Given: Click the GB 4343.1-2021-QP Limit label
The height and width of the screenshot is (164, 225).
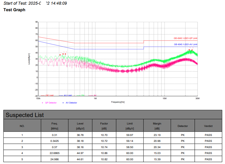Looking at the screenshot, I should pos(185,38).
